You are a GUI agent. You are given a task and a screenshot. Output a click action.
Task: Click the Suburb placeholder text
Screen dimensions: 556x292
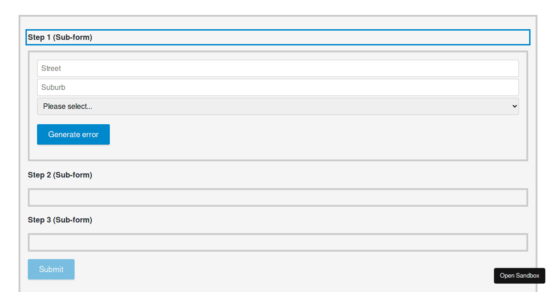53,87
